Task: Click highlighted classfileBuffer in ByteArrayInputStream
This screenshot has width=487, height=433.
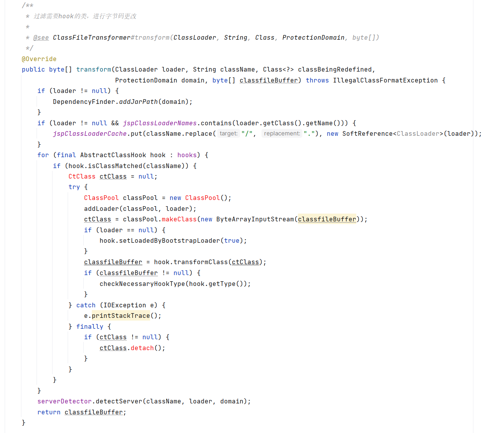Action: click(x=327, y=219)
